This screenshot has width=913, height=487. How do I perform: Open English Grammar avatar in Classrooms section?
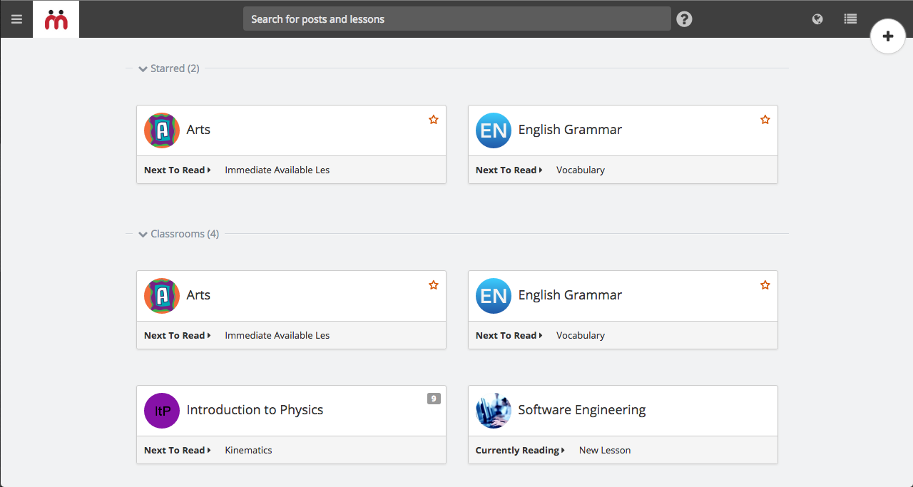coord(494,296)
